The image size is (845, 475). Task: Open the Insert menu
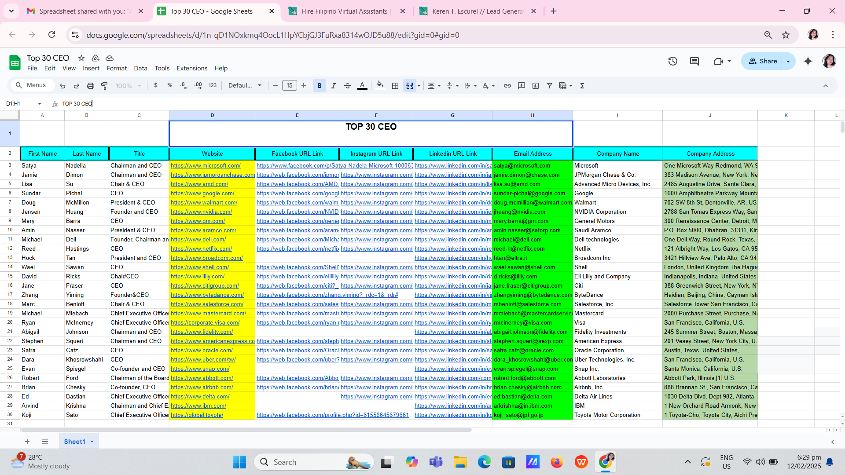coord(91,68)
